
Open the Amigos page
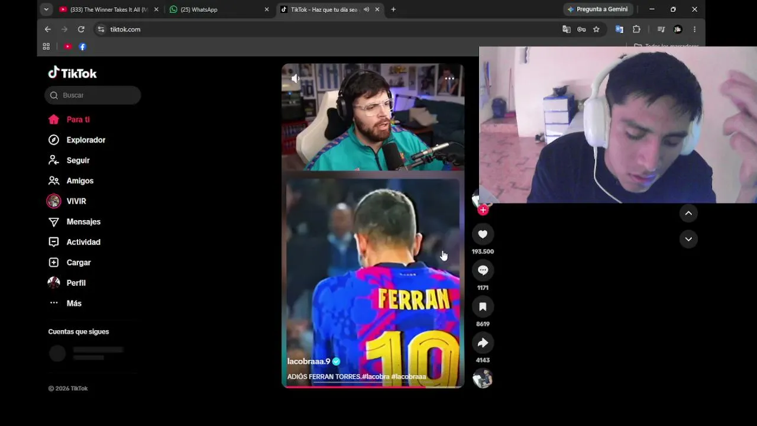pos(71,181)
